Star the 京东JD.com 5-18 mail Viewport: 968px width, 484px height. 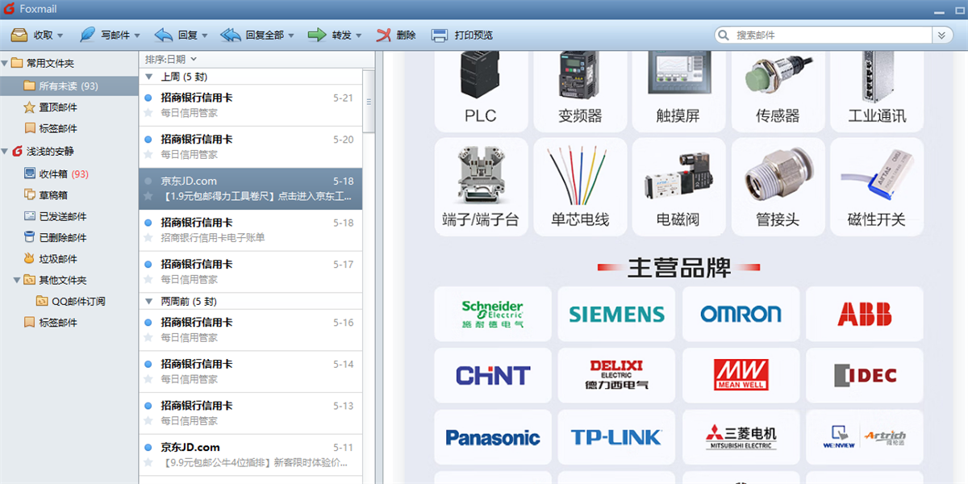coord(148,196)
